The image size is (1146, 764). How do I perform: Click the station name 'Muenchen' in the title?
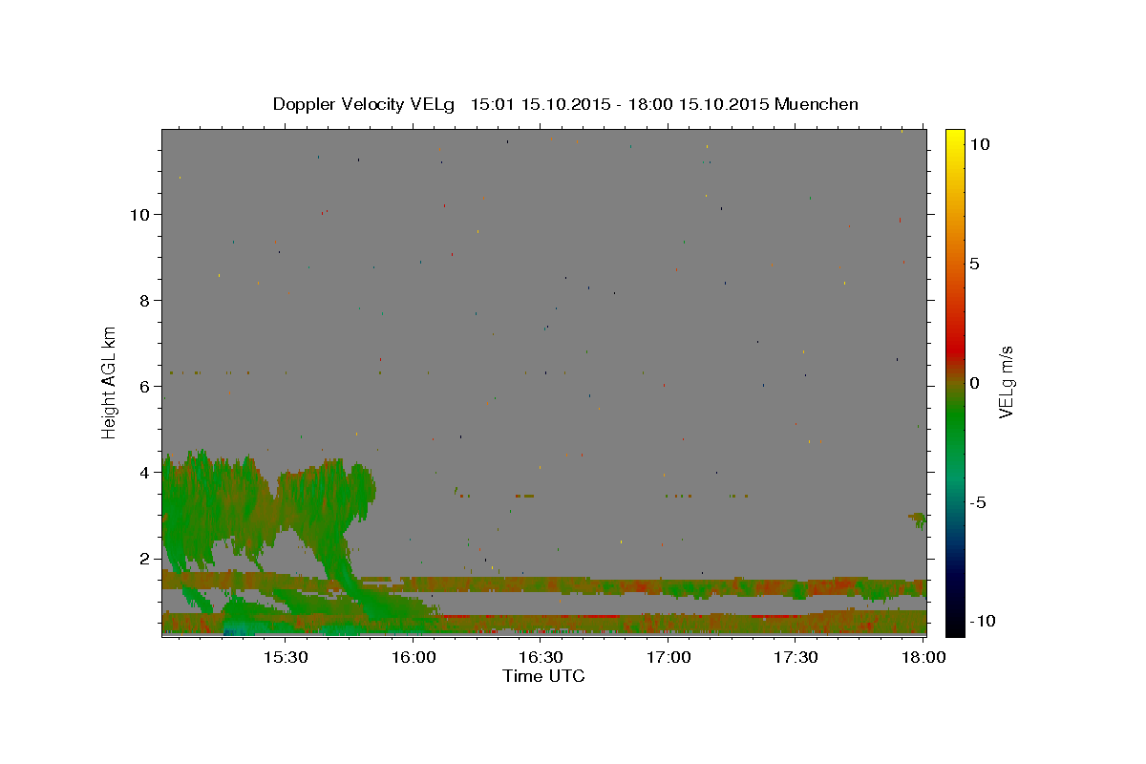817,104
